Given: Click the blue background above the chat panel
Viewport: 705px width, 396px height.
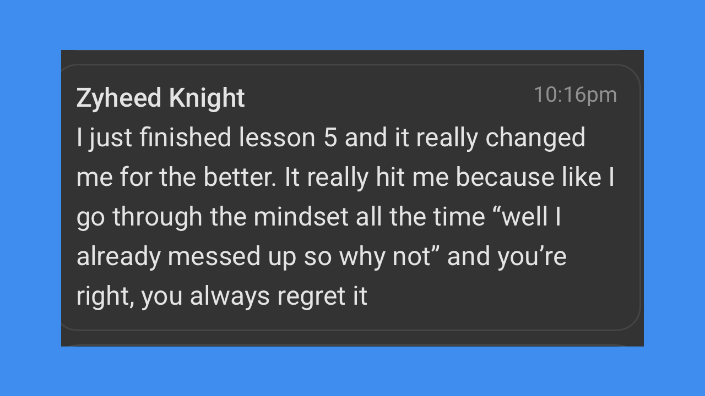Looking at the screenshot, I should [352, 25].
